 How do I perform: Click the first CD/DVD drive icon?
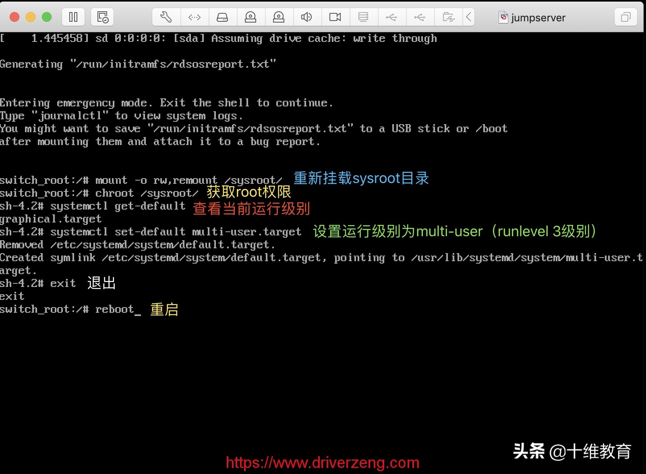[x=251, y=17]
